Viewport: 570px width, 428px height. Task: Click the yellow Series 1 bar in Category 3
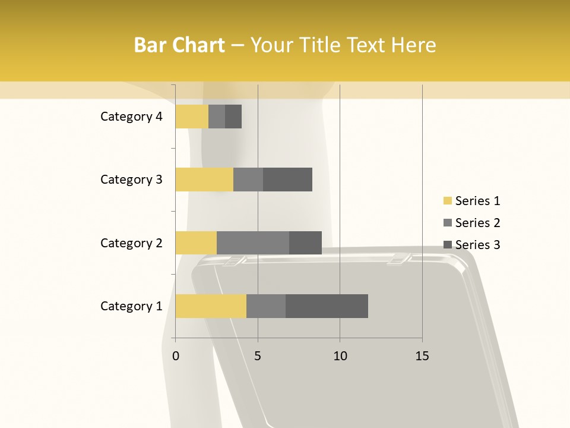pos(204,180)
